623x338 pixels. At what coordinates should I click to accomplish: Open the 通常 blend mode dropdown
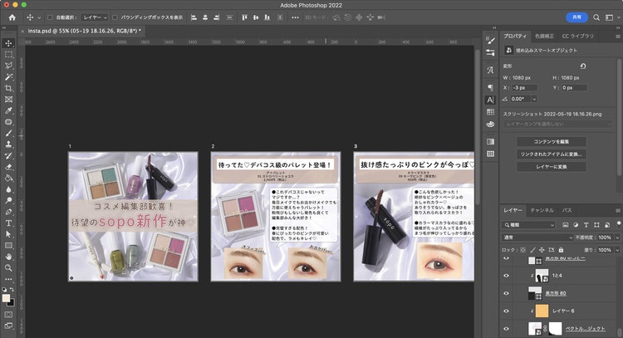(537, 238)
